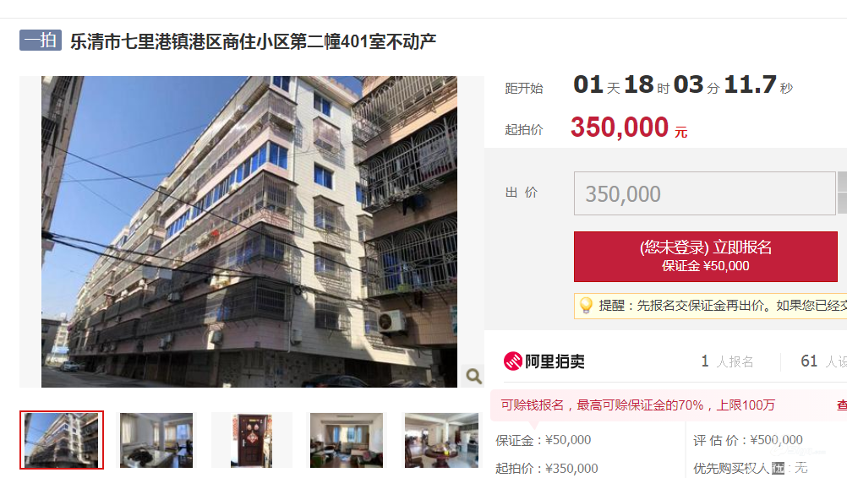The image size is (847, 478).
Task: Select the fifth thumbnail with dining table
Action: pos(441,440)
